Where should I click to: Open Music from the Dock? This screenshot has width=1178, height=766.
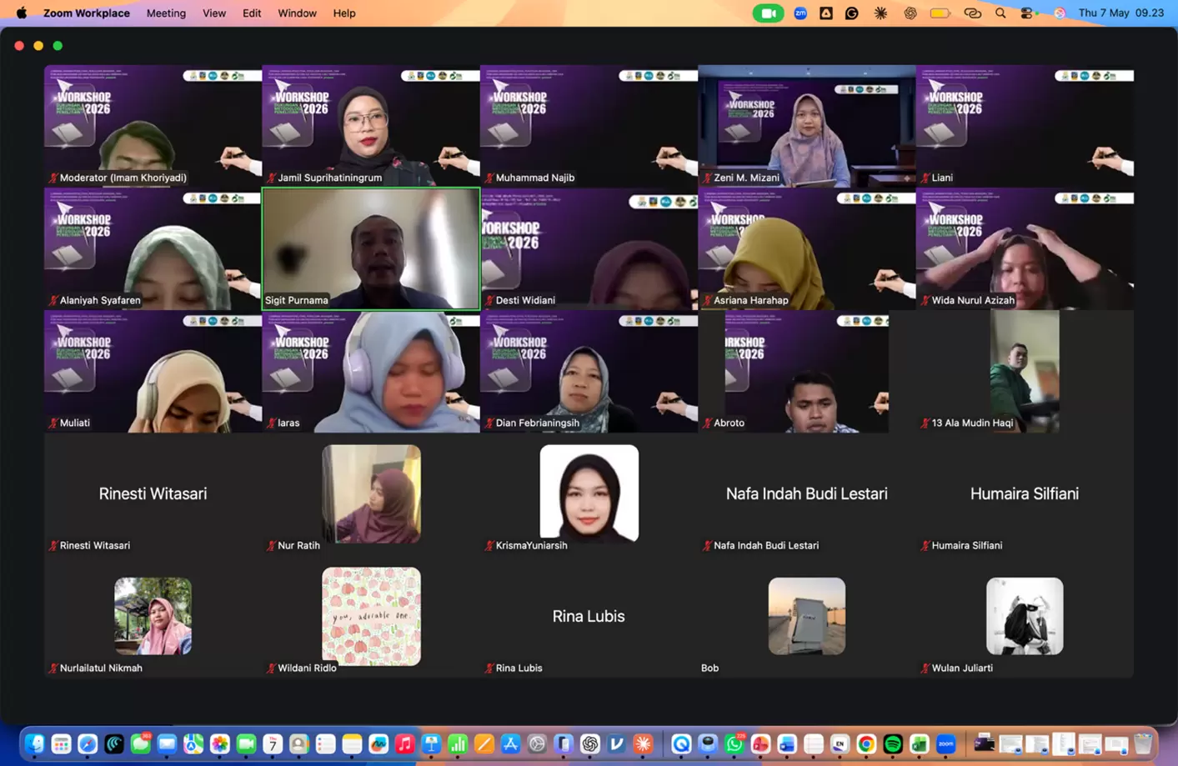pyautogui.click(x=404, y=743)
